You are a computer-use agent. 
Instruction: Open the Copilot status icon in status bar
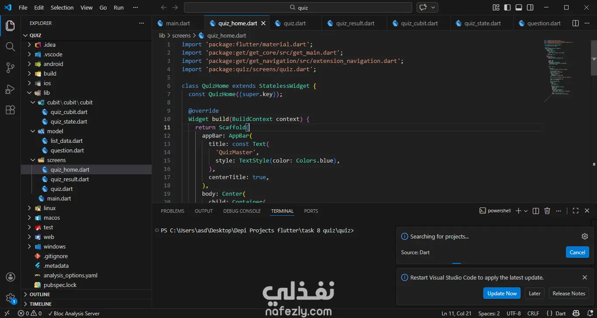576,314
